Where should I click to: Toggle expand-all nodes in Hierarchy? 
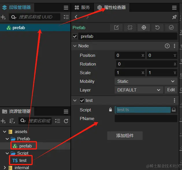pyautogui.click(x=66, y=17)
